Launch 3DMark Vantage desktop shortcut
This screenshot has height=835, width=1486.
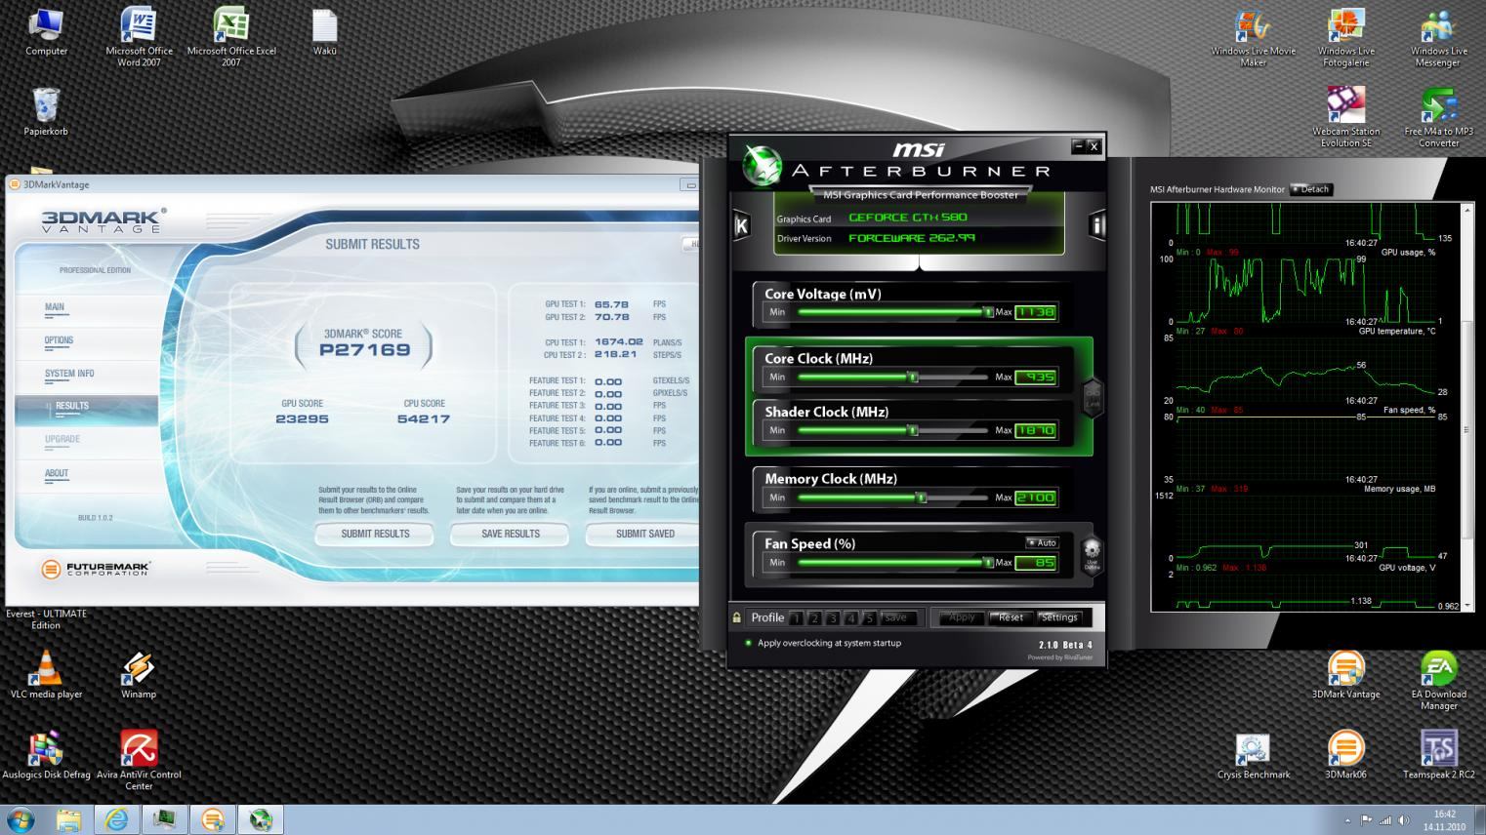(1345, 675)
